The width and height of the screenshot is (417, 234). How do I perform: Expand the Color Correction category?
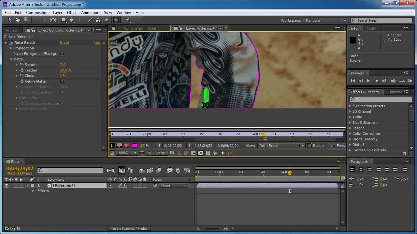click(350, 134)
